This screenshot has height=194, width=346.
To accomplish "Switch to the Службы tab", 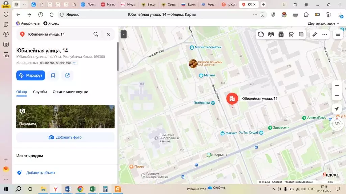I will click(40, 92).
